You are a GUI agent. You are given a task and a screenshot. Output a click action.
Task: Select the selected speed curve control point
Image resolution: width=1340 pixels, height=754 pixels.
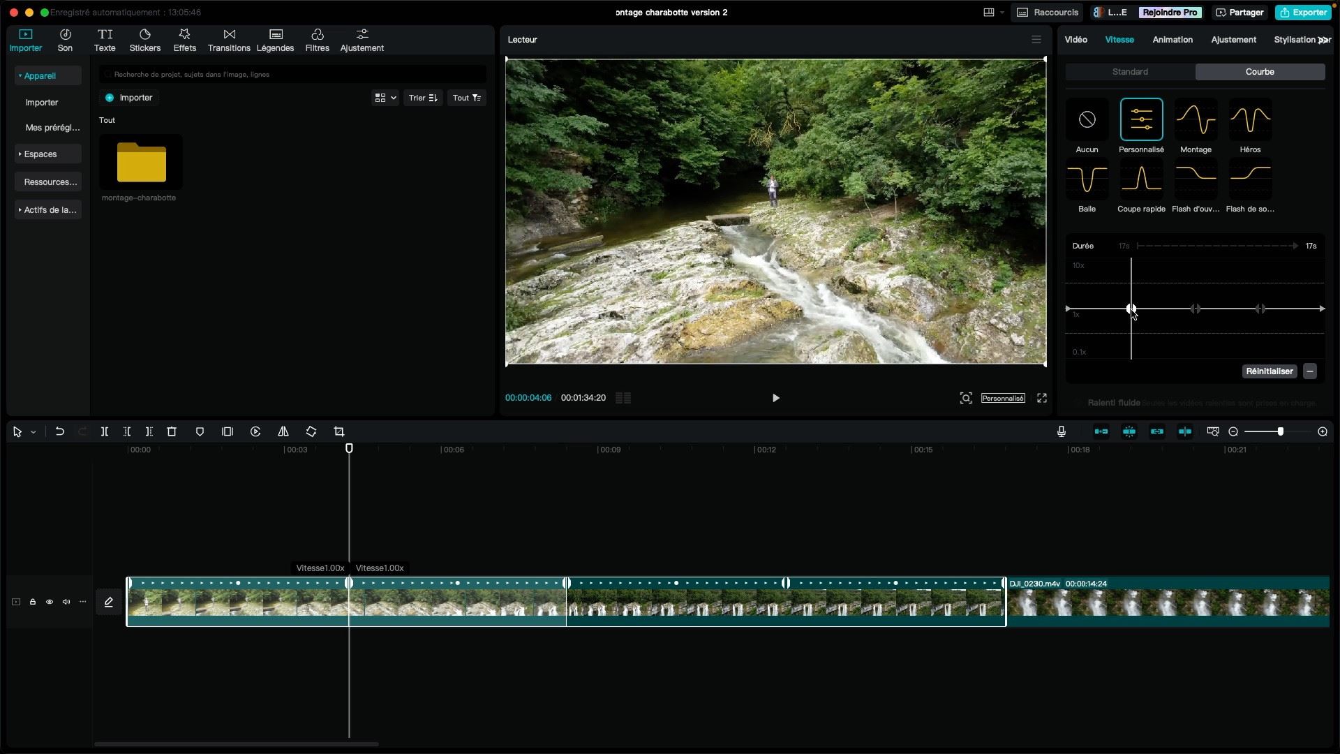pos(1131,309)
